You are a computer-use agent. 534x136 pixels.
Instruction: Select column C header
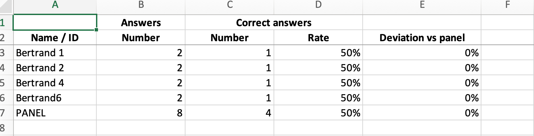point(230,5)
